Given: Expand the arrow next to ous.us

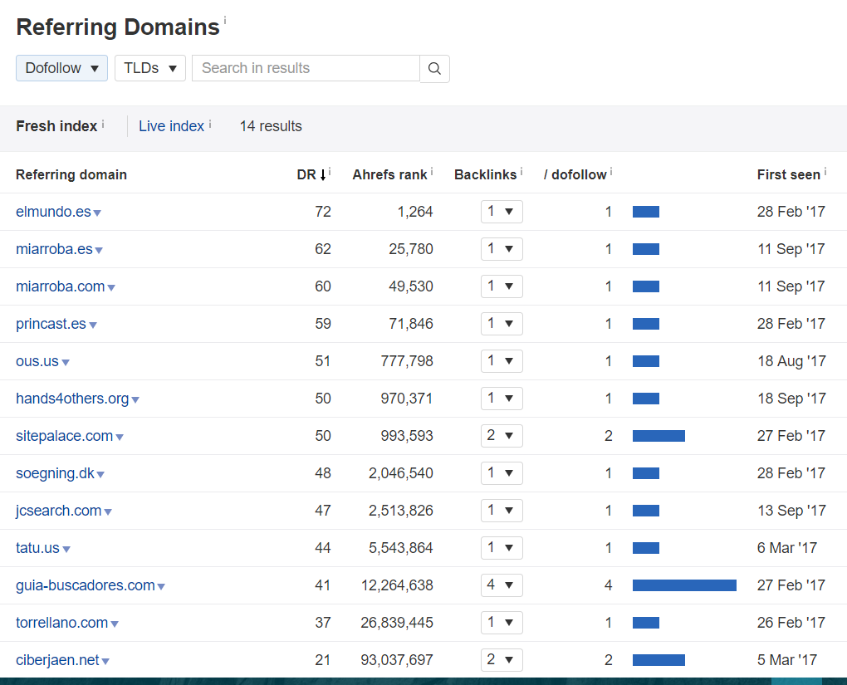Looking at the screenshot, I should [66, 363].
